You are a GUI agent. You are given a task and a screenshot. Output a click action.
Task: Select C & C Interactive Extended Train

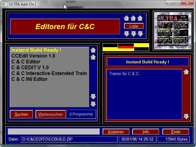click(49, 73)
